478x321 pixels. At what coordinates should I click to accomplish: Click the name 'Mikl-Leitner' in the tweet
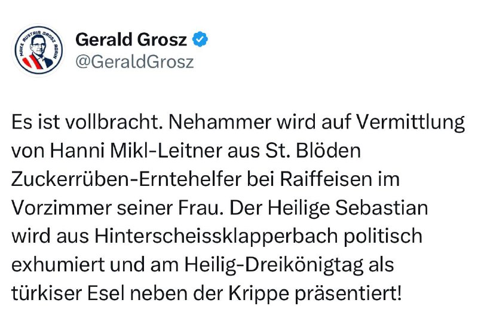pyautogui.click(x=166, y=151)
